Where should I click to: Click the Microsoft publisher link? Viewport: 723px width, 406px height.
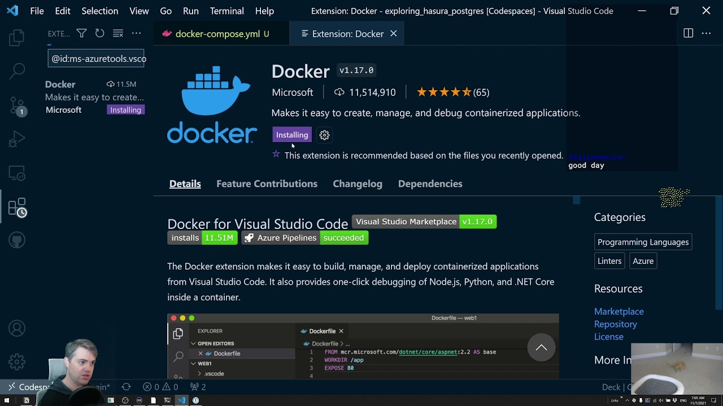tap(292, 92)
